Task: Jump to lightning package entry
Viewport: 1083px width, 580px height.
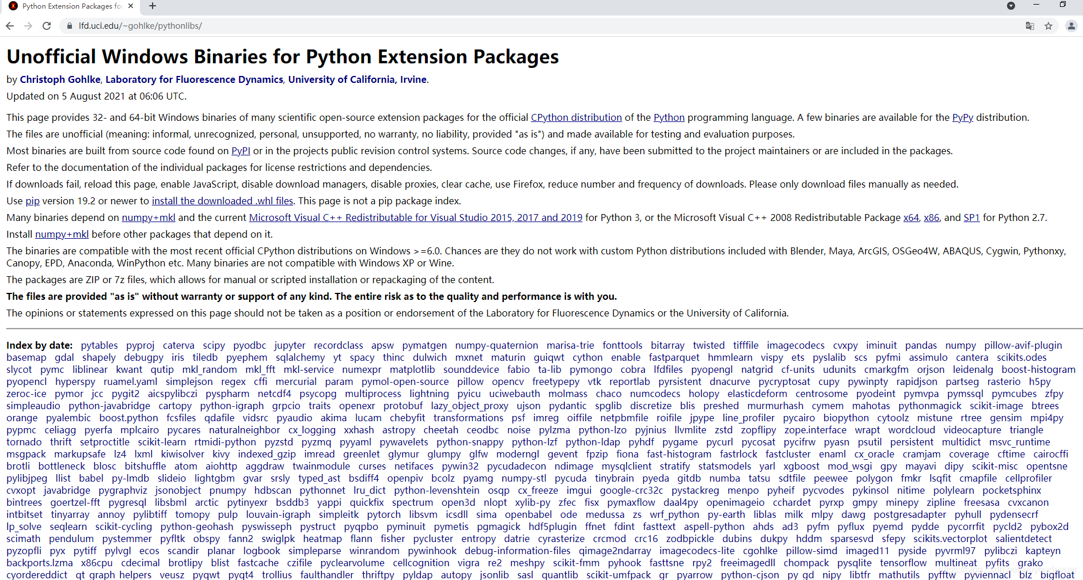Action: 429,394
